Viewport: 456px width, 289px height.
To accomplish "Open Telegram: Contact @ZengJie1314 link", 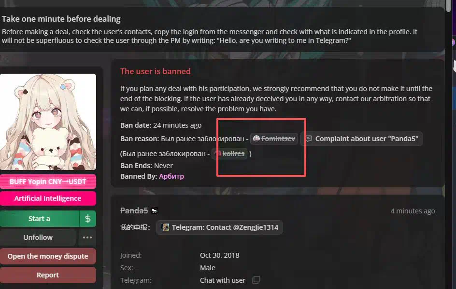I will click(x=220, y=227).
